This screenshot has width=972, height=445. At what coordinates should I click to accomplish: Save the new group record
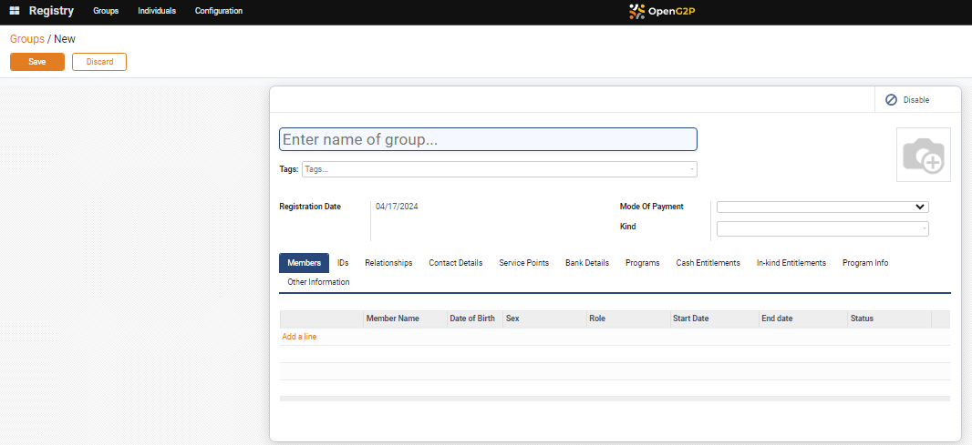(x=37, y=62)
